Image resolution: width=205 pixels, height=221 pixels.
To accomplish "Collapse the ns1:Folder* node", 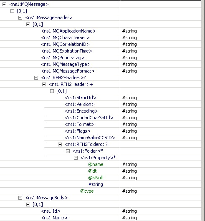I will tap(68, 151).
